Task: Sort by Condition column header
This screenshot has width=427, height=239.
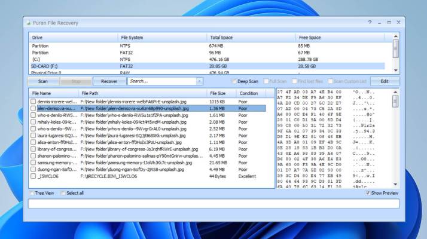Action: tap(251, 93)
